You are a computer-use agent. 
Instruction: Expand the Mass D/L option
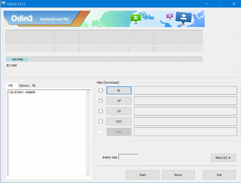pyautogui.click(x=223, y=158)
